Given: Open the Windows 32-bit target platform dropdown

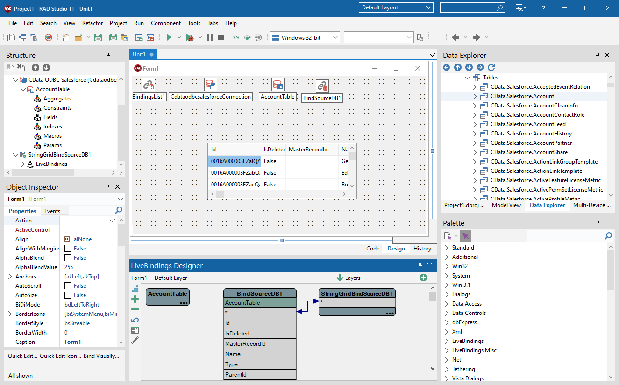Looking at the screenshot, I should tap(334, 37).
